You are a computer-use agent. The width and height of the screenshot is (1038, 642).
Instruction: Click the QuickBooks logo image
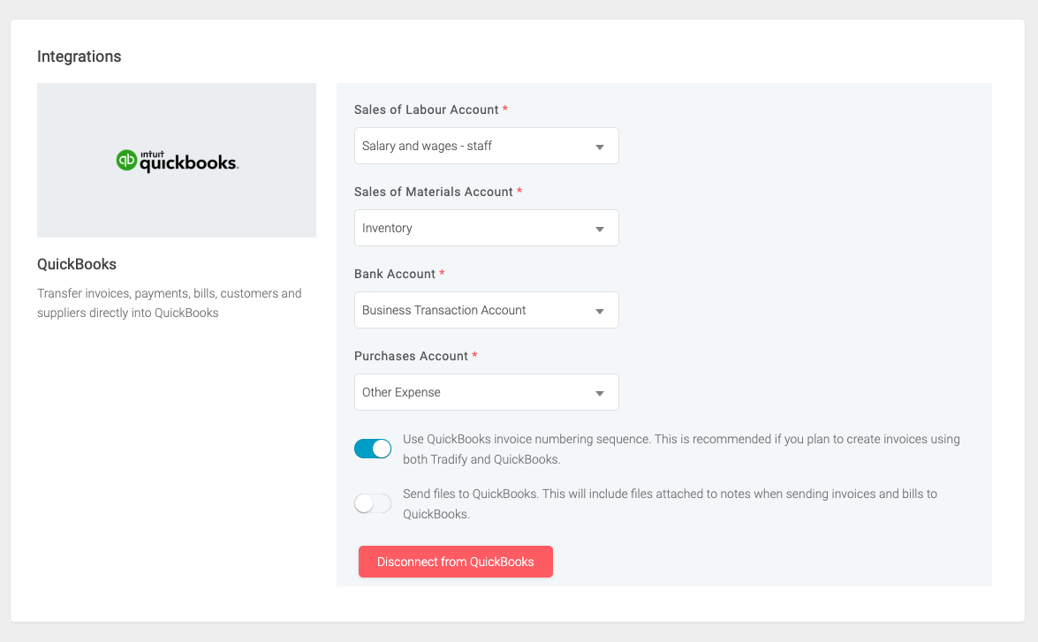pyautogui.click(x=176, y=160)
